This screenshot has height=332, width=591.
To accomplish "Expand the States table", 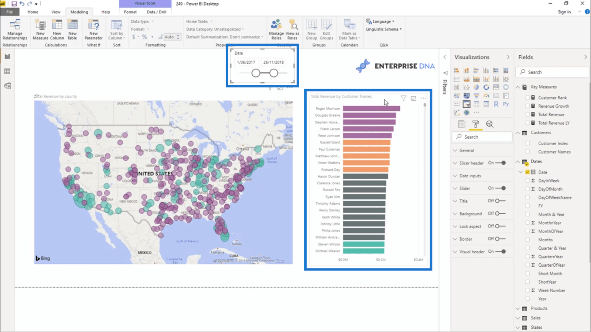I will click(x=518, y=328).
